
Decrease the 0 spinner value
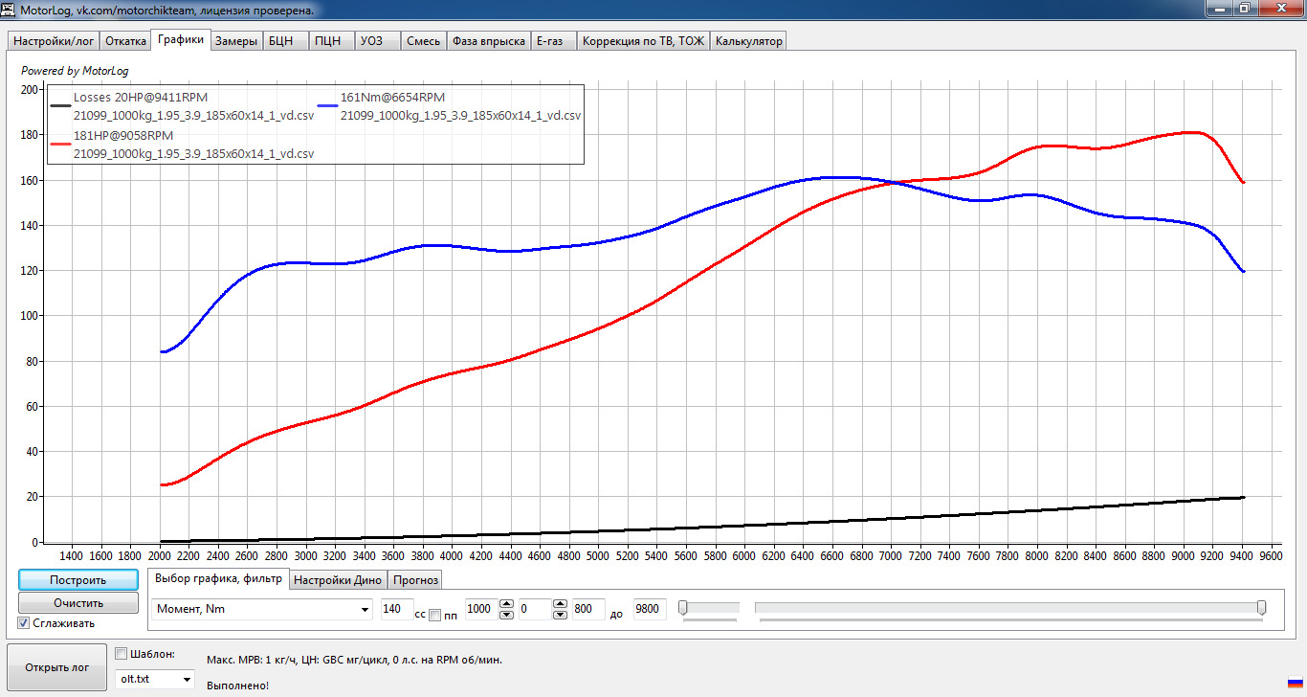(560, 615)
